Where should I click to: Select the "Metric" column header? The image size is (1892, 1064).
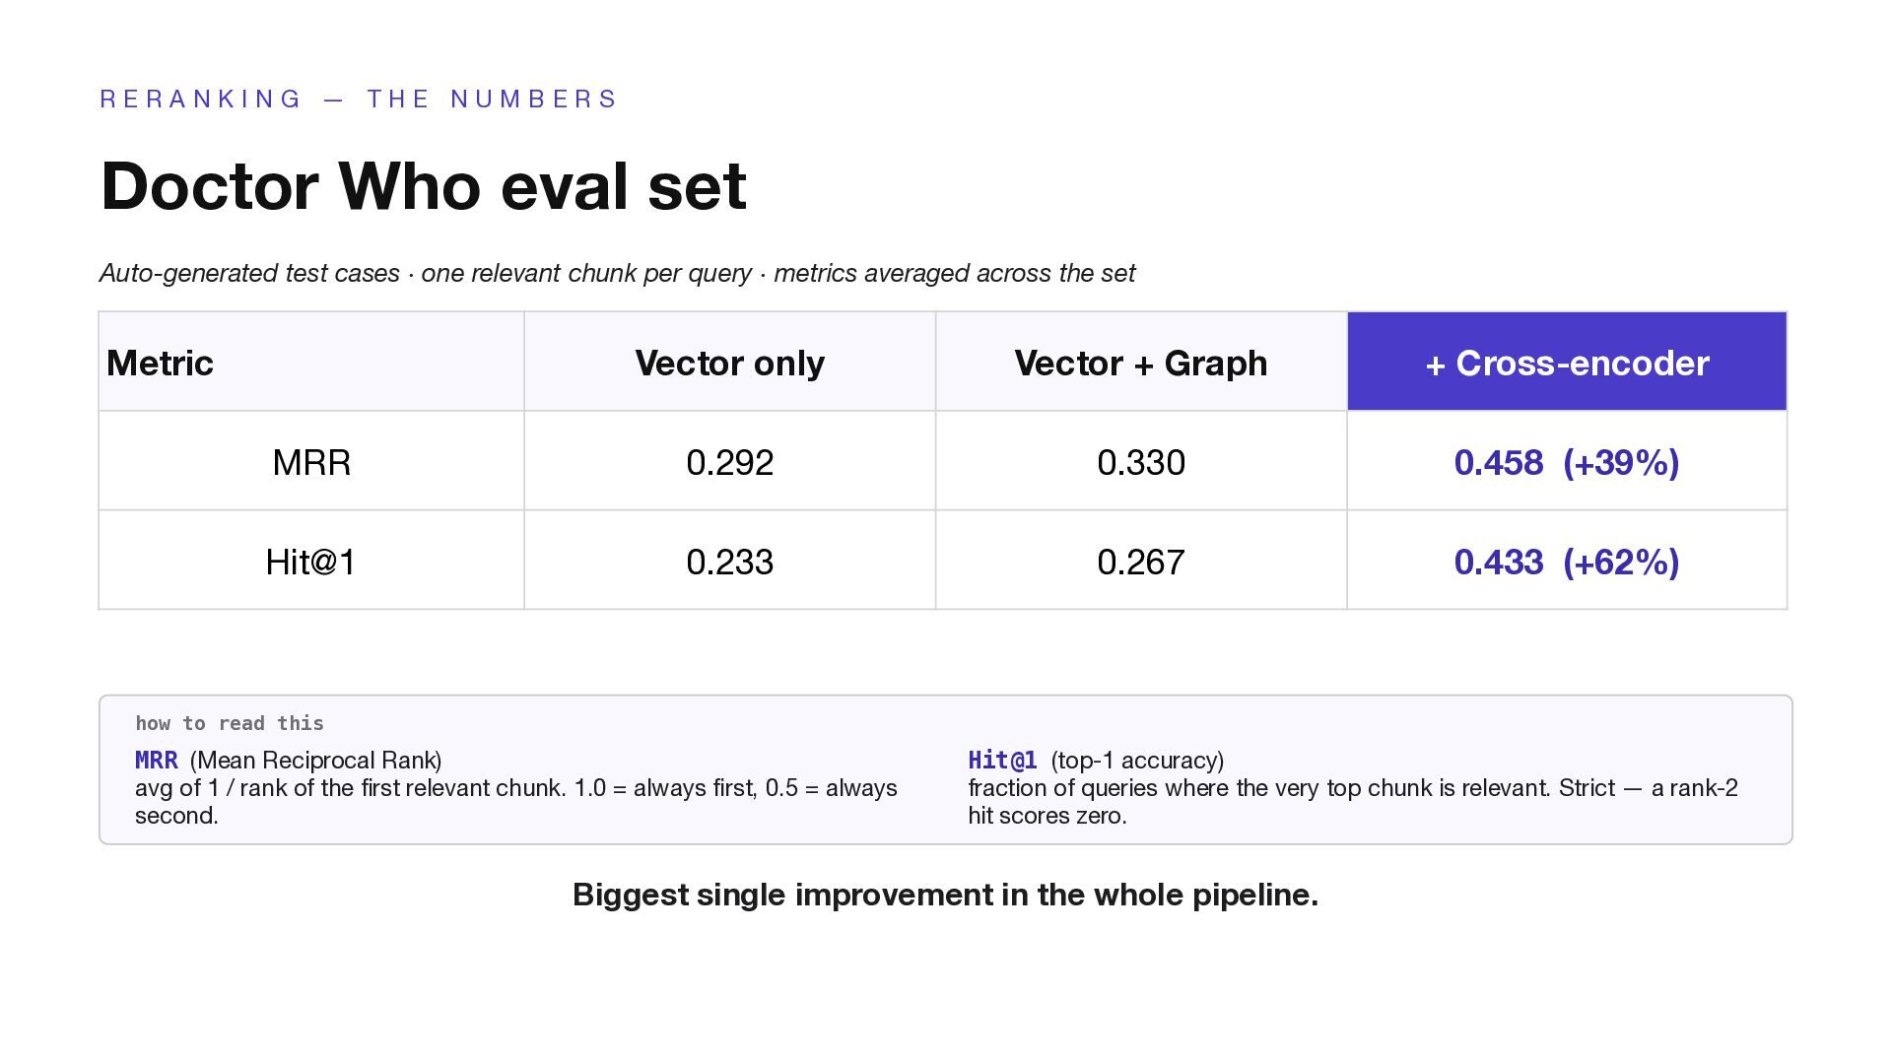coord(160,363)
